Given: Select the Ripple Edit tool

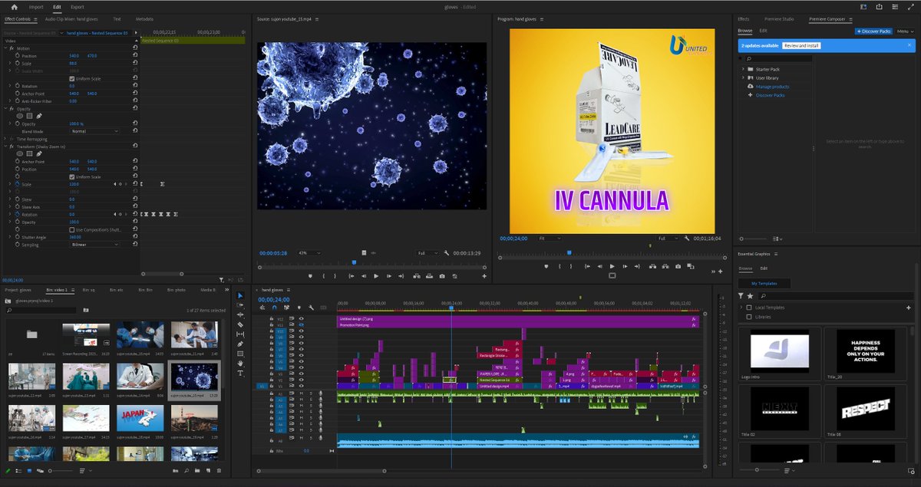Looking at the screenshot, I should click(240, 314).
